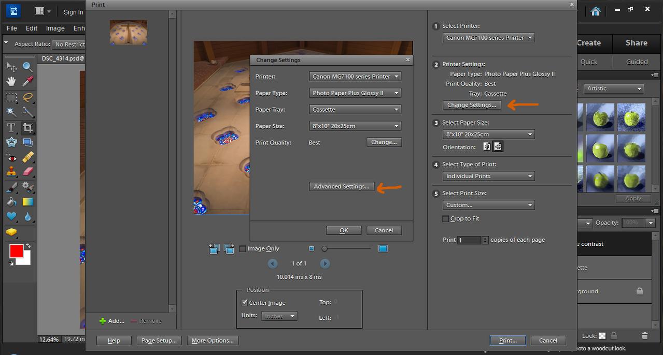
Task: Click the print preview zoom slider
Action: tap(346, 249)
